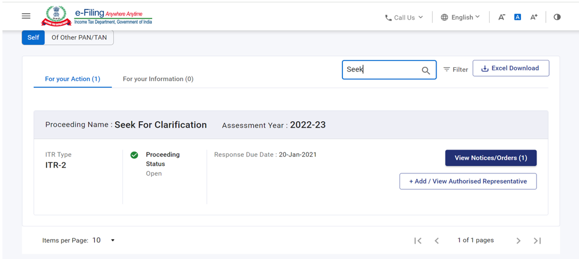Open the hamburger navigation menu
The height and width of the screenshot is (259, 579).
coord(26,16)
